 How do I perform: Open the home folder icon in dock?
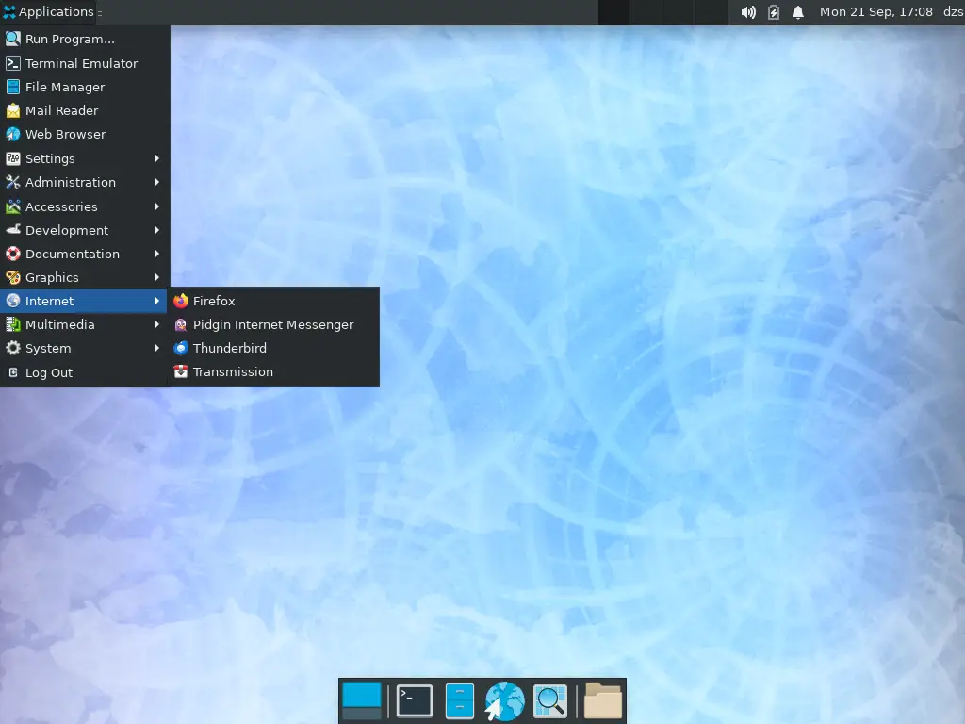click(602, 700)
